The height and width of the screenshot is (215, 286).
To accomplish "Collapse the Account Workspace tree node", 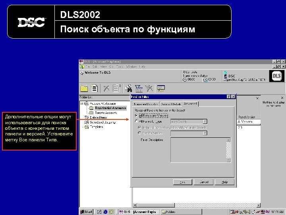I will click(82, 103).
